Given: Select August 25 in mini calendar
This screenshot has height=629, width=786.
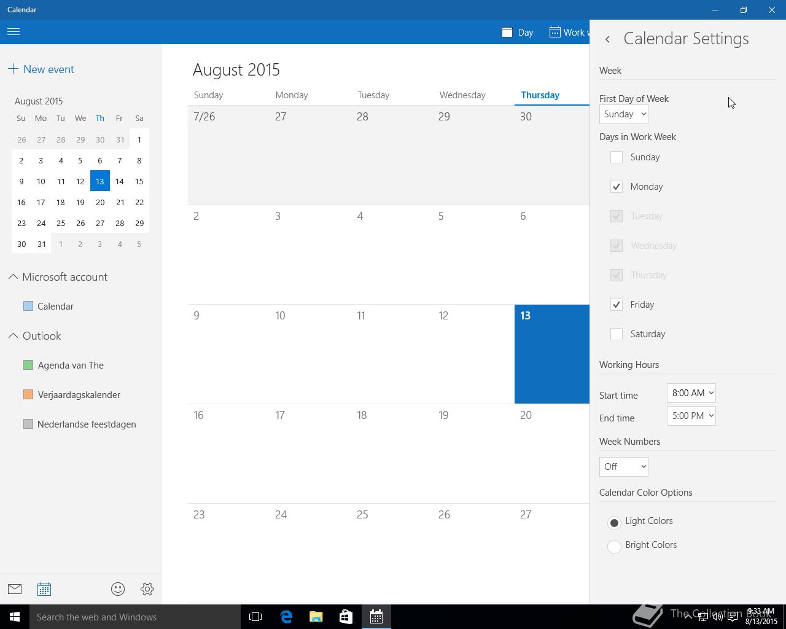Looking at the screenshot, I should coord(61,223).
